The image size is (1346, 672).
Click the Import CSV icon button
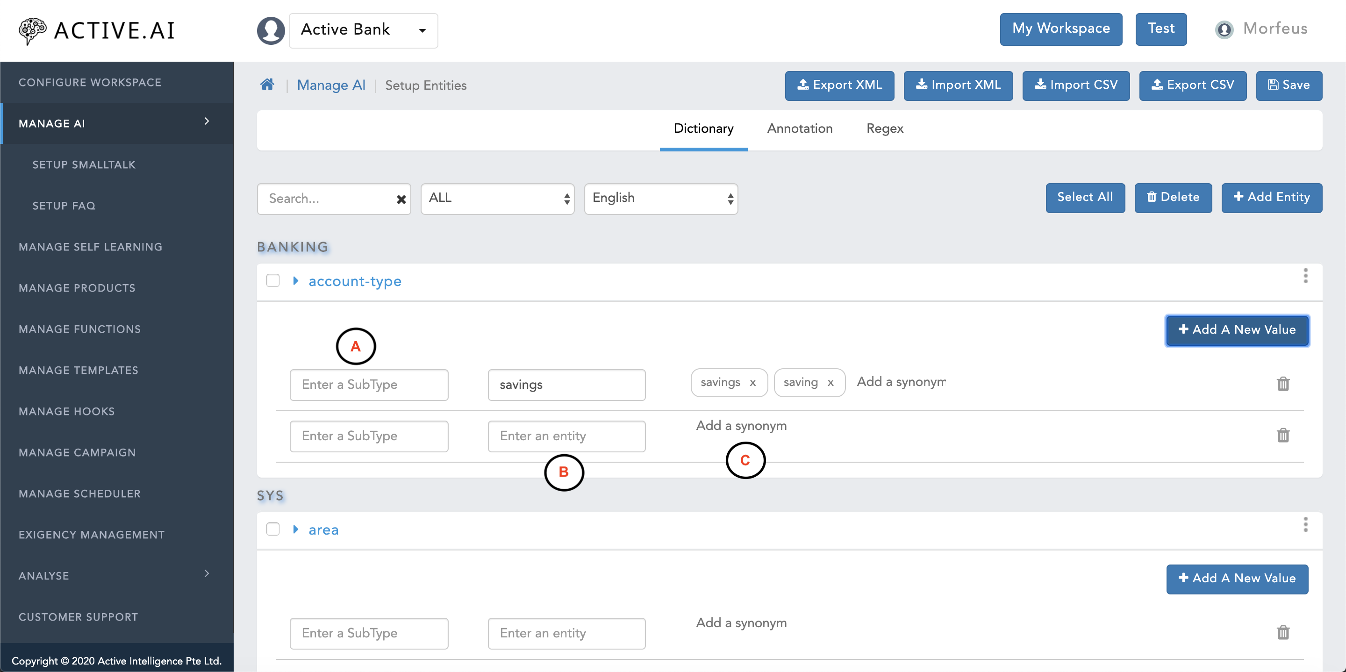(x=1080, y=85)
